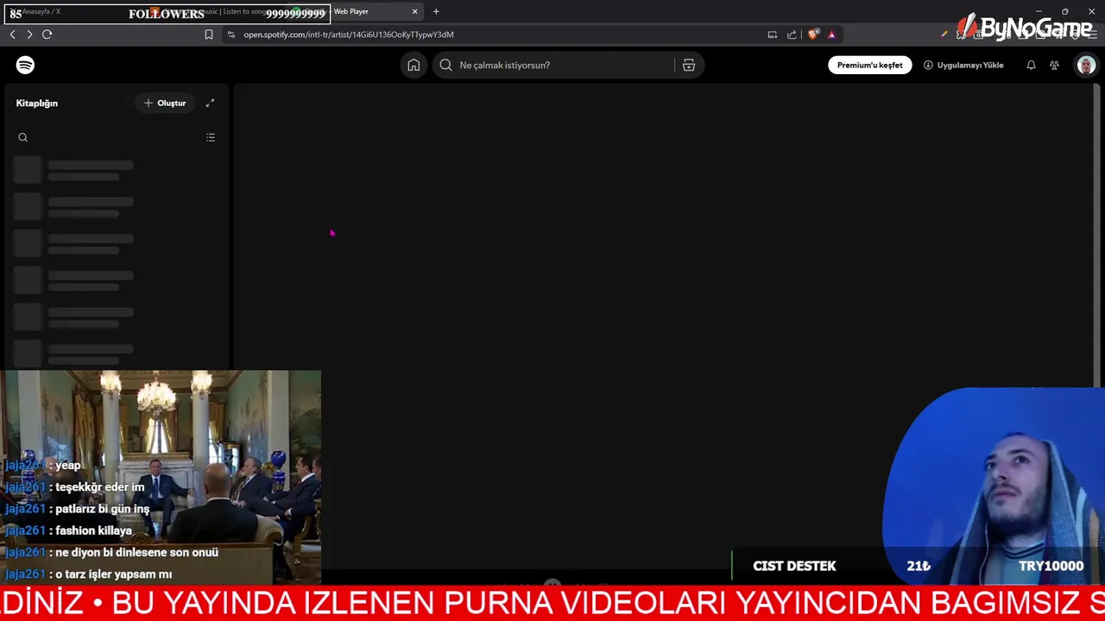The height and width of the screenshot is (621, 1105).
Task: Minimize the browser window
Action: 1038,11
